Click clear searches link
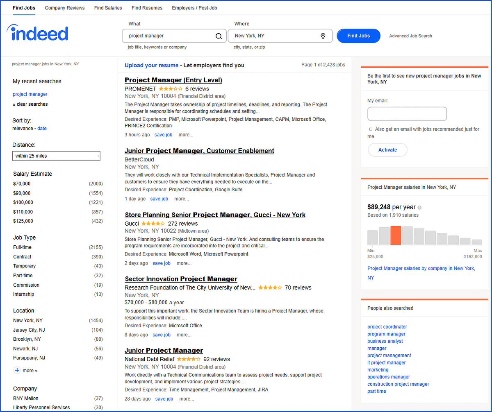 (x=32, y=104)
